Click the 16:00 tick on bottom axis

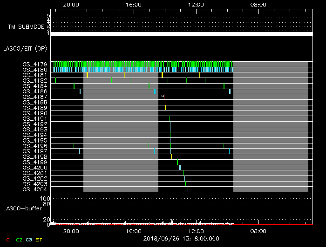133,231
